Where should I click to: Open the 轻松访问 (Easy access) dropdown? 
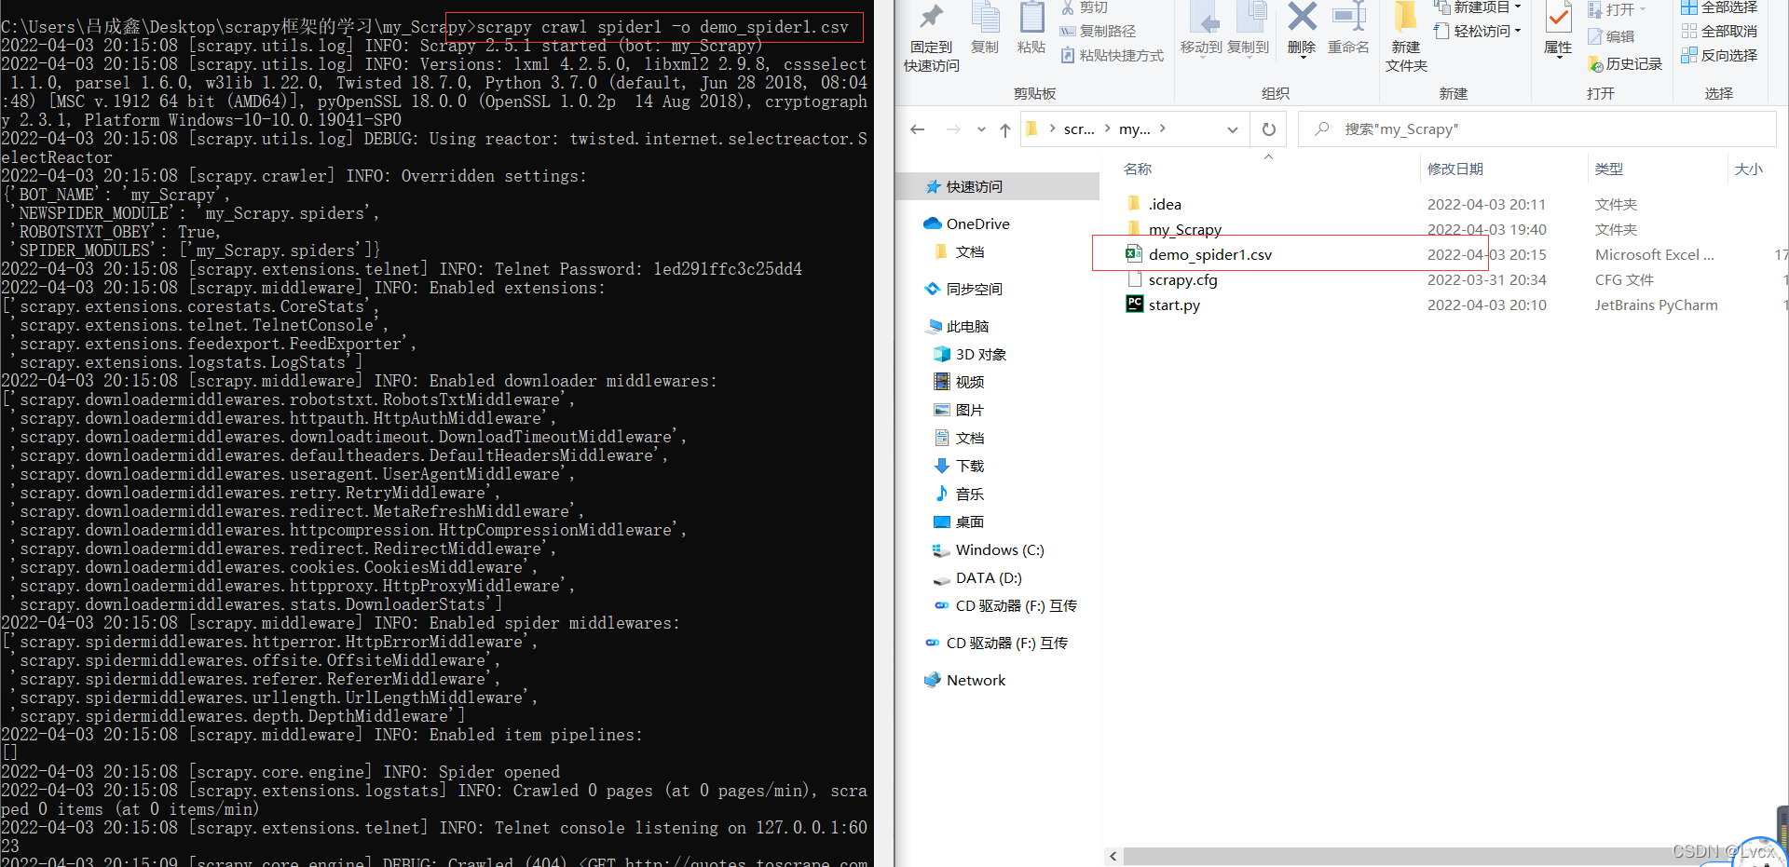(1478, 31)
